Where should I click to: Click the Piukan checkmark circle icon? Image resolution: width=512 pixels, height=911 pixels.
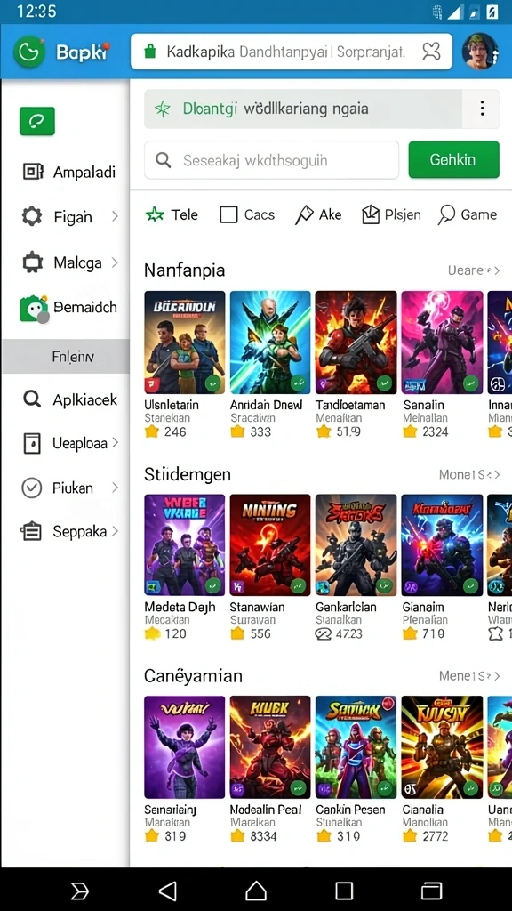point(31,488)
